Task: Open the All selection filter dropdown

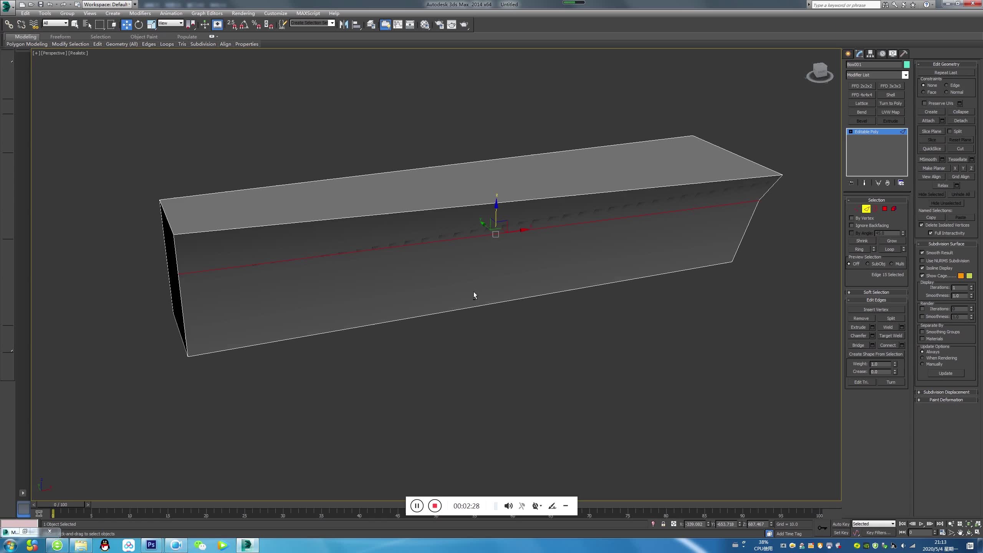Action: coord(65,23)
